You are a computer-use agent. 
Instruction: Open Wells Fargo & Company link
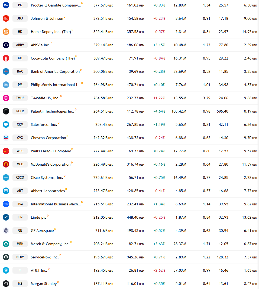click(51, 151)
